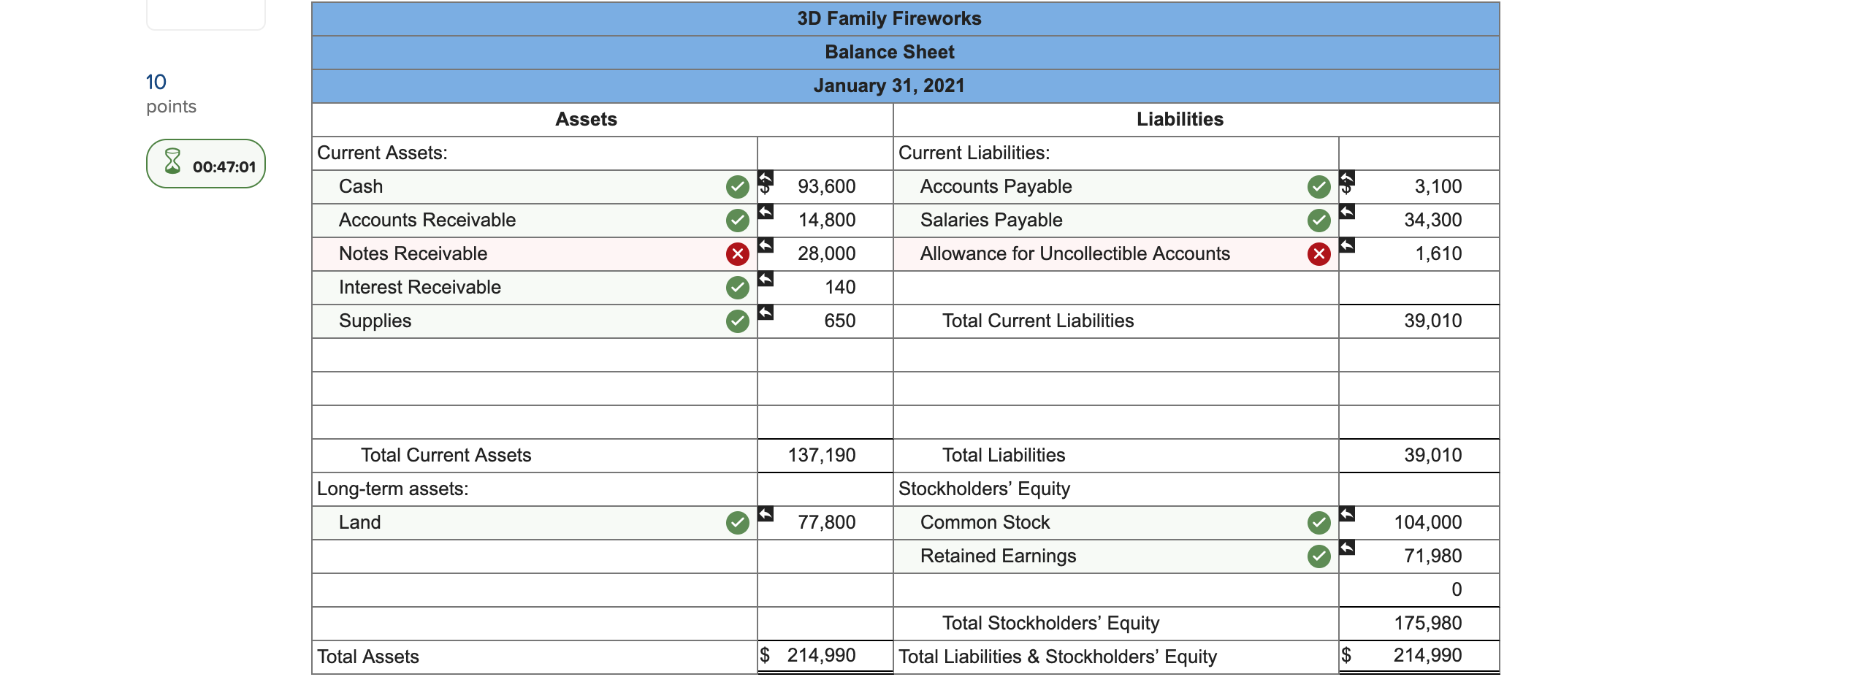Image resolution: width=1870 pixels, height=685 pixels.
Task: Open the Retained Earnings account field
Action: click(x=1116, y=556)
